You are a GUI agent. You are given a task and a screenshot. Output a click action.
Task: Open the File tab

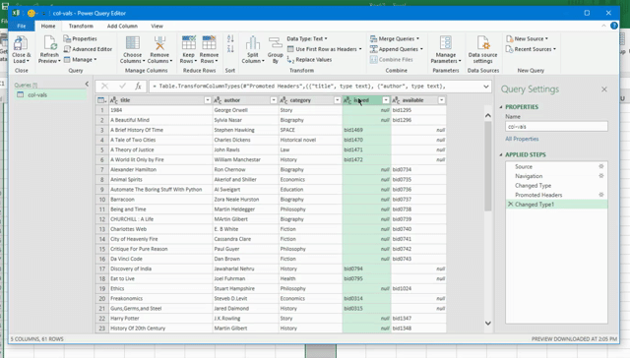coord(22,26)
